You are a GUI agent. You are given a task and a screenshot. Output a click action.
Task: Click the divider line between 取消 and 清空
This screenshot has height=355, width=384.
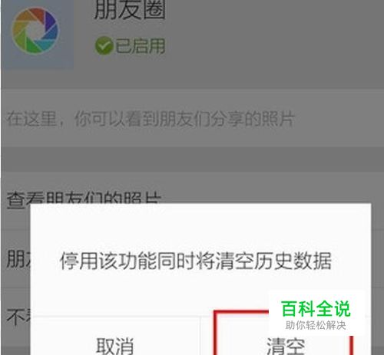click(200, 336)
